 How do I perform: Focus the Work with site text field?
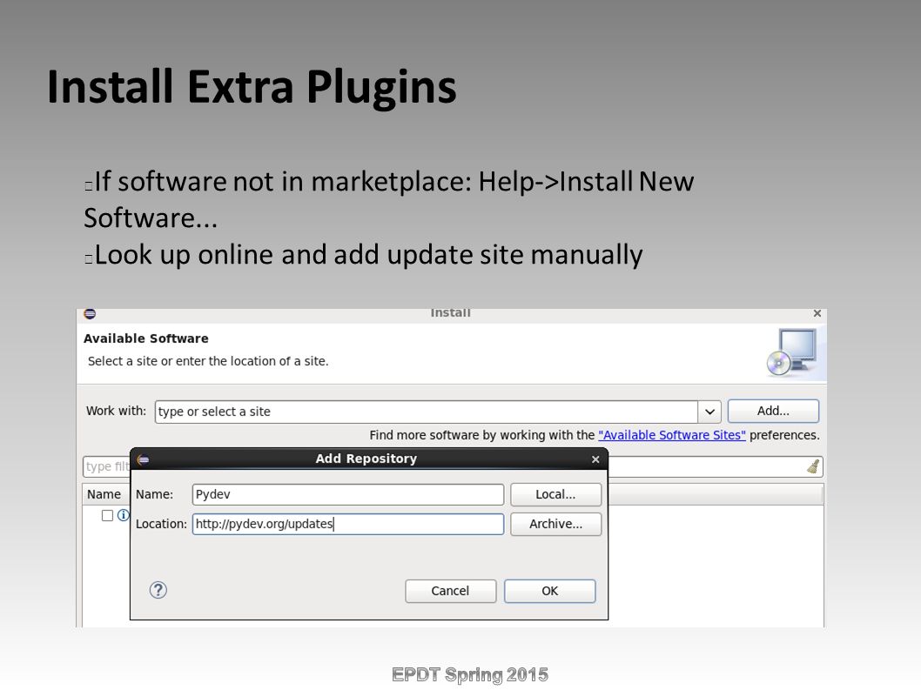[x=427, y=412]
